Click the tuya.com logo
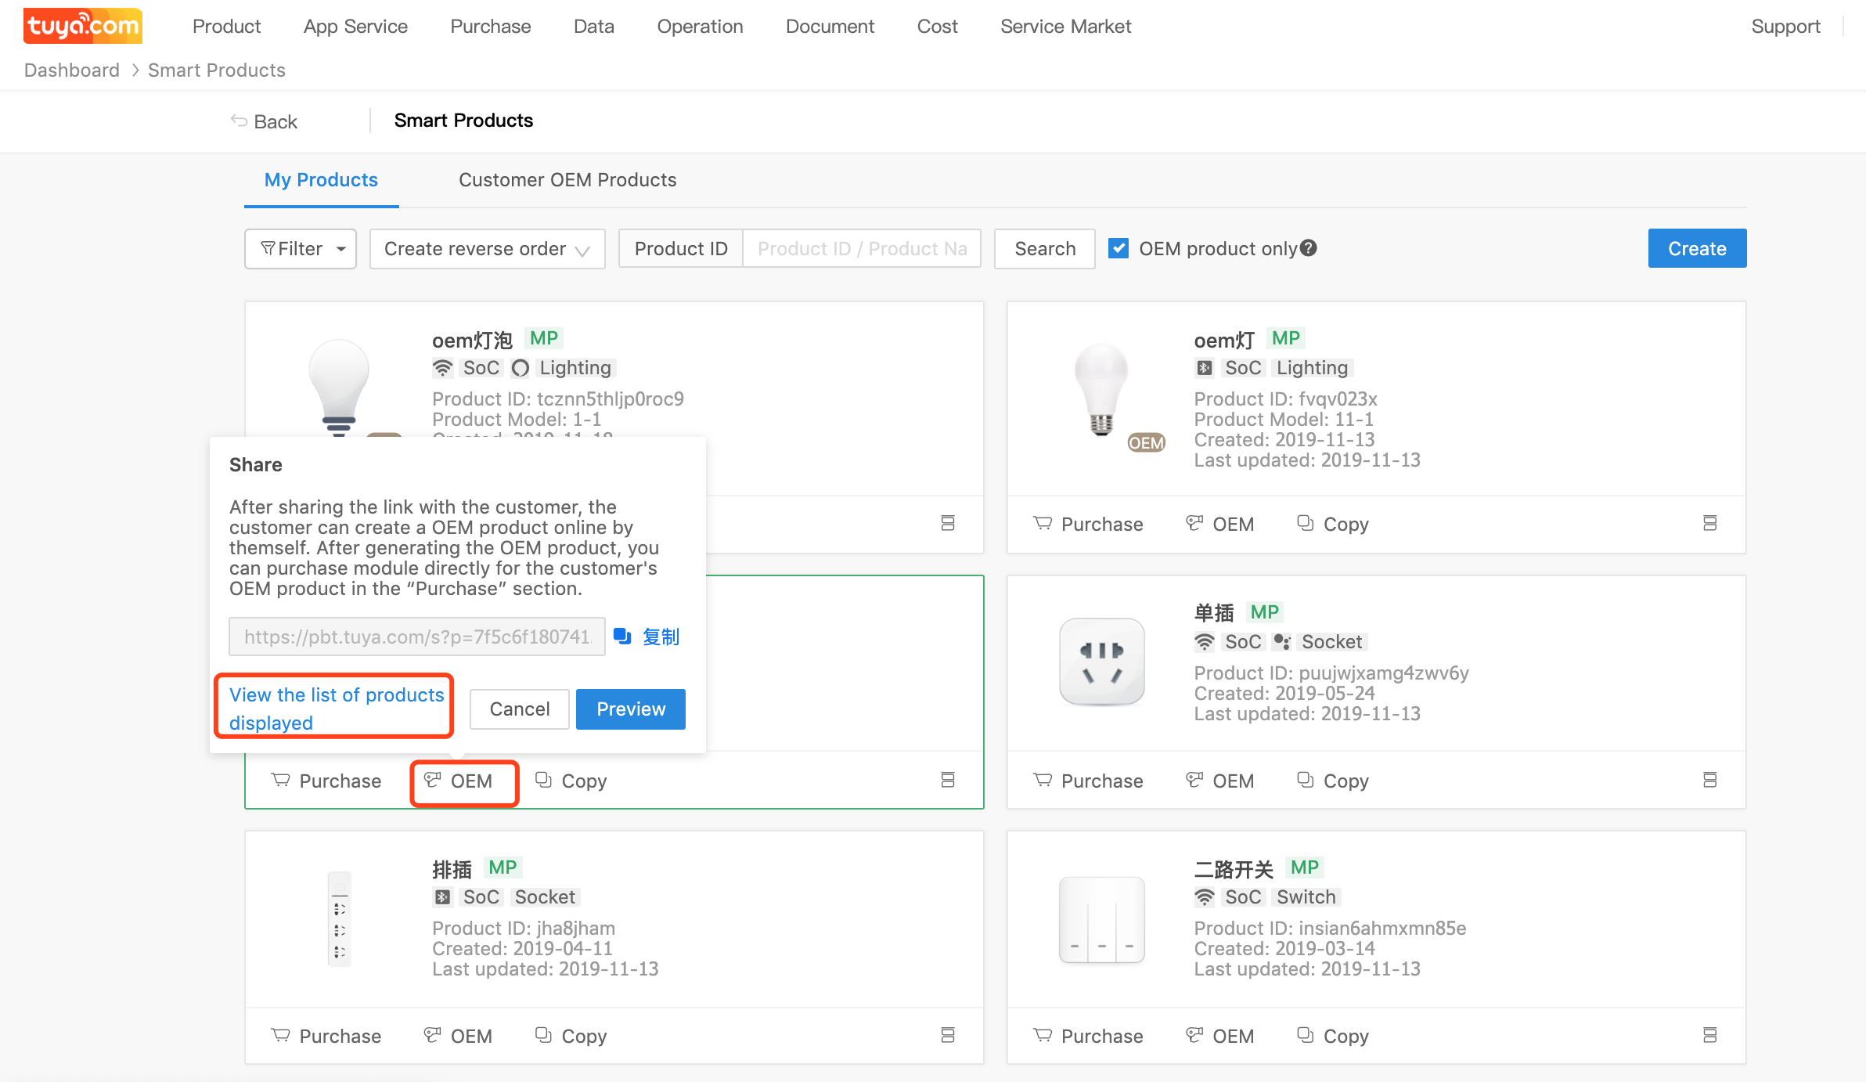 (83, 26)
